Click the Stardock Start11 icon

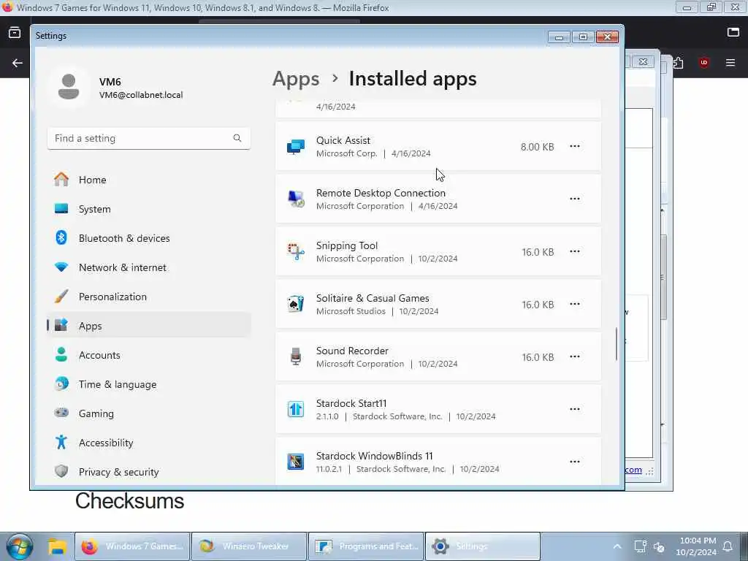coord(296,409)
